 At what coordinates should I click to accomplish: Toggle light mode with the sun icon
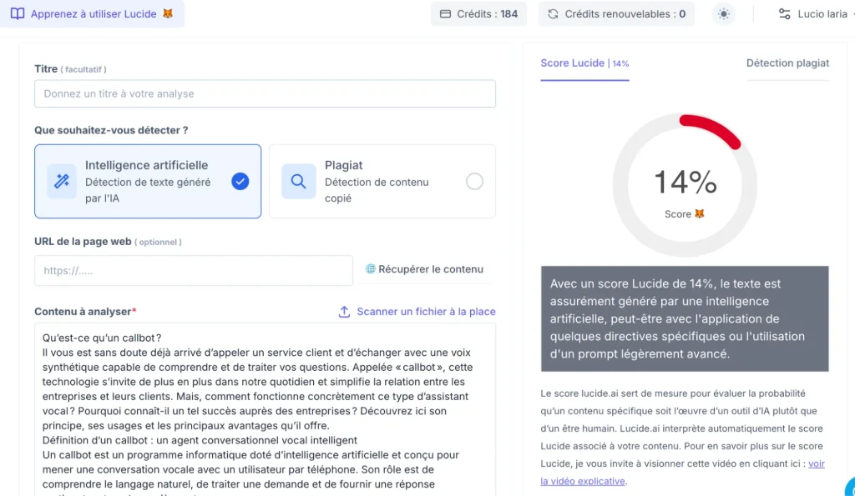click(724, 14)
